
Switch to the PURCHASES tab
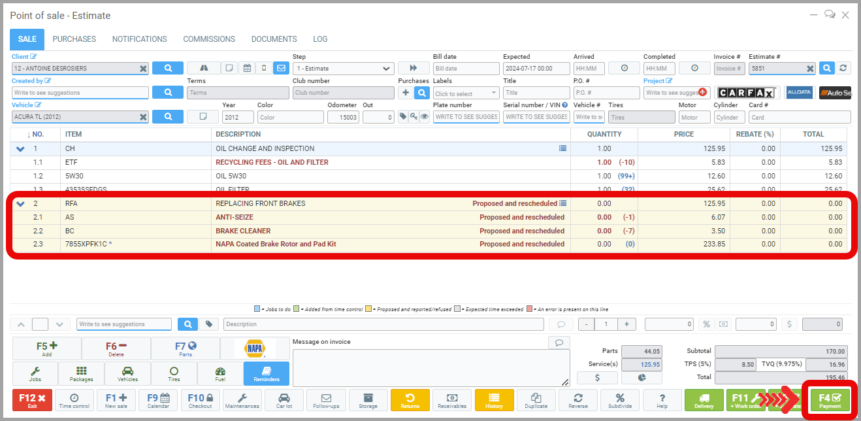(x=74, y=39)
